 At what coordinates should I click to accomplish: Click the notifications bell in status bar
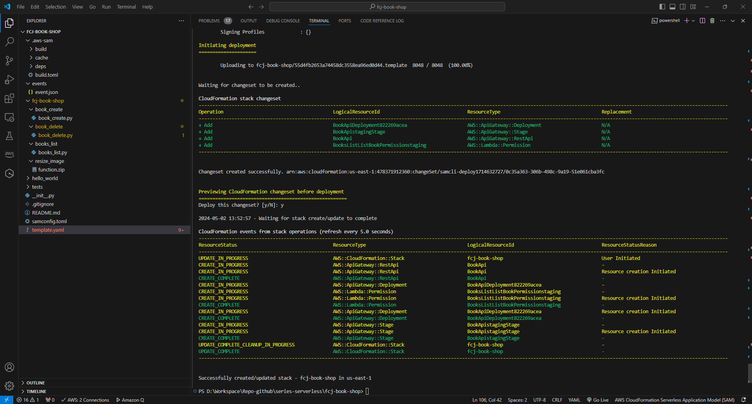743,400
